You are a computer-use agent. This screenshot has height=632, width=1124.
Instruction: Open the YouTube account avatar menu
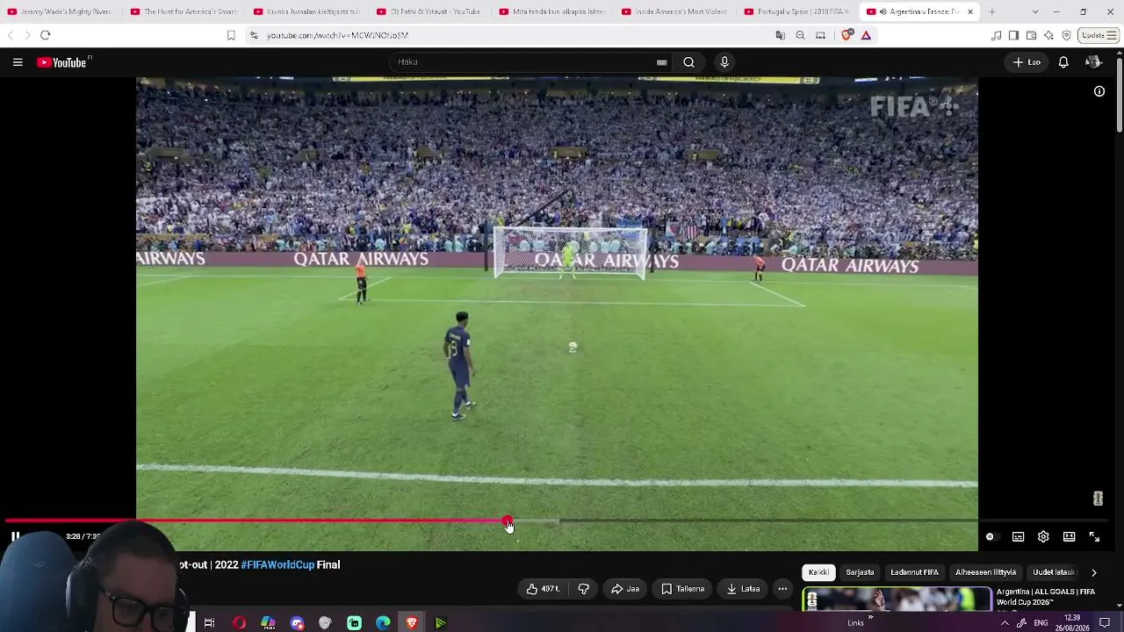pyautogui.click(x=1093, y=62)
